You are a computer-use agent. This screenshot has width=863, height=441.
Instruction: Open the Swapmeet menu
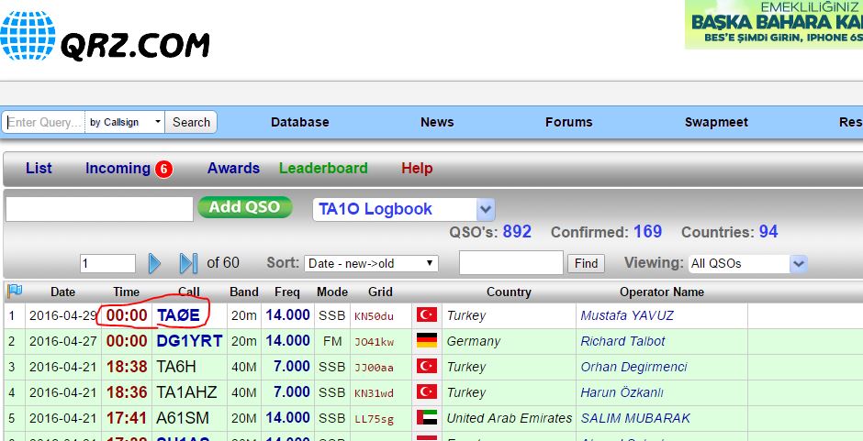click(x=716, y=122)
